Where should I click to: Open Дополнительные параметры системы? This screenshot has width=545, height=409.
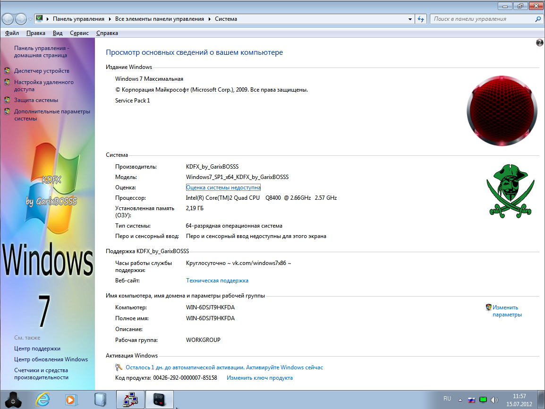click(x=52, y=115)
